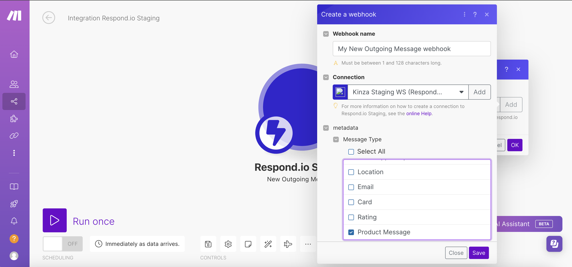This screenshot has width=572, height=267.
Task: Check the Select All checkbox
Action: (351, 152)
